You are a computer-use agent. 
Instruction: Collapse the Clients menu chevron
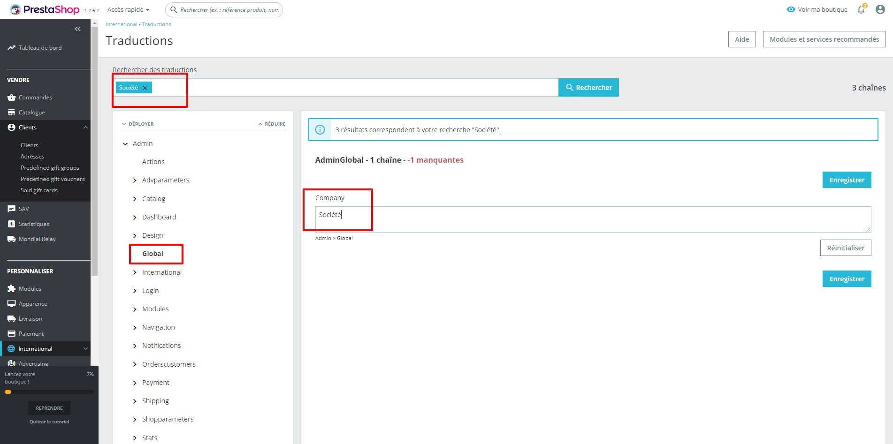85,128
